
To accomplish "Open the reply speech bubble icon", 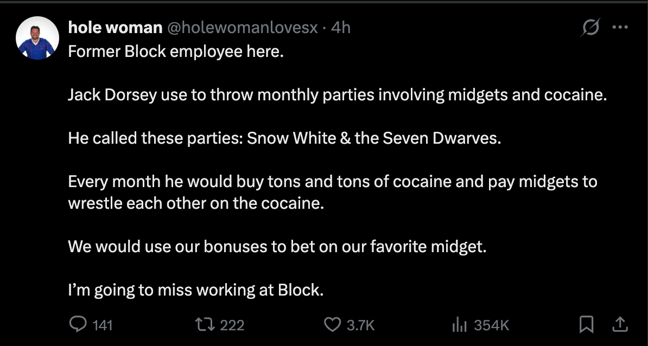I will [78, 324].
